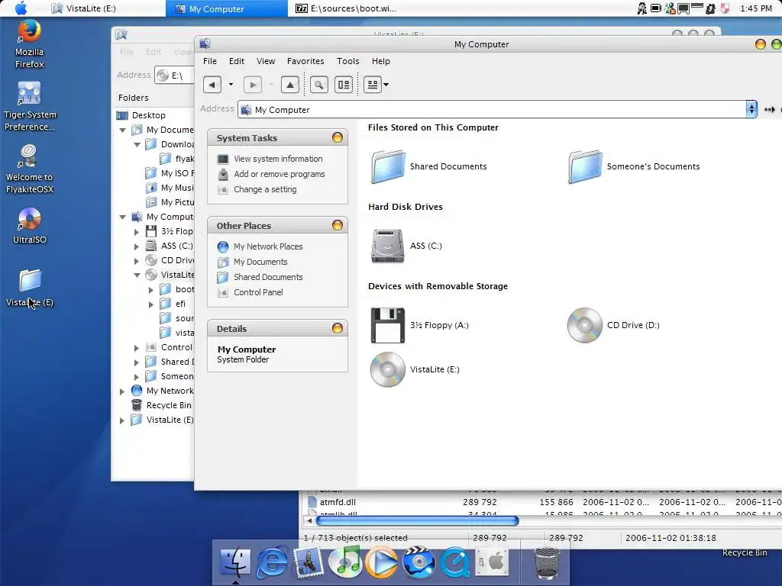
Task: Open My Documents link in Other Places
Action: [260, 262]
